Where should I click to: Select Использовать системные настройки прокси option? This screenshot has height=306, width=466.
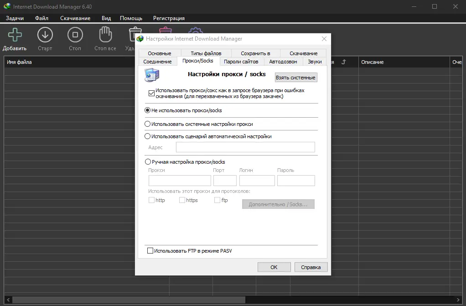coord(147,124)
